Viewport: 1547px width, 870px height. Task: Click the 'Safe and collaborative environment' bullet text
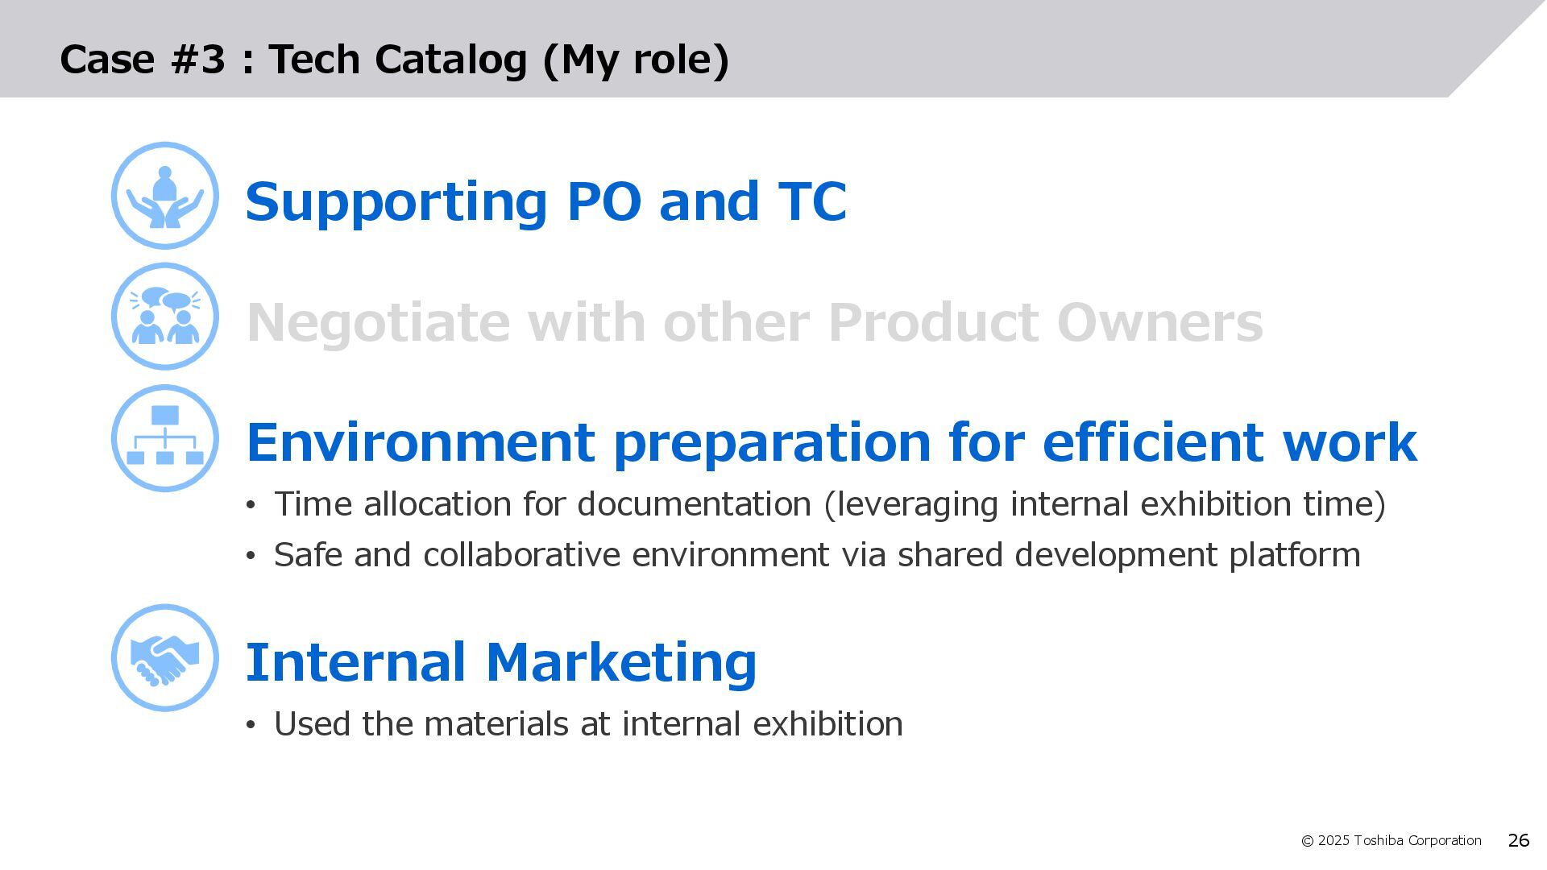pyautogui.click(x=816, y=555)
